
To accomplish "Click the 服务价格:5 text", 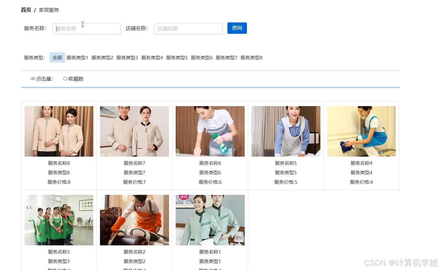I will point(286,182).
